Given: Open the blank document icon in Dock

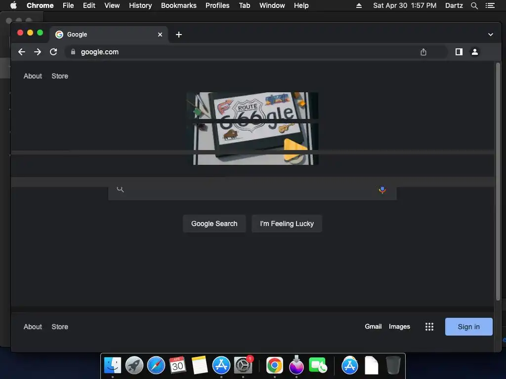Looking at the screenshot, I should click(372, 366).
